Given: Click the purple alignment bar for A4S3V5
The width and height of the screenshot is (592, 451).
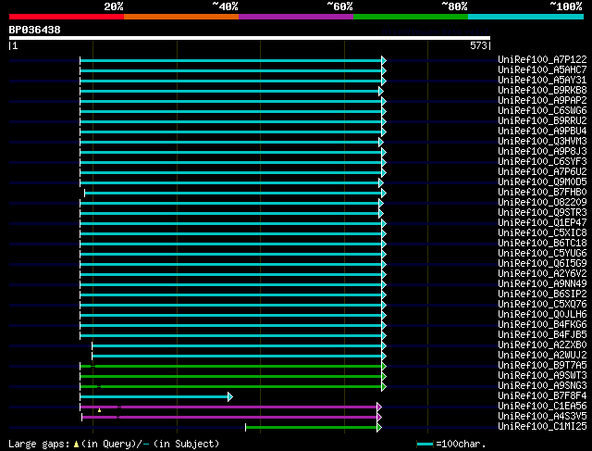Looking at the screenshot, I should [229, 418].
